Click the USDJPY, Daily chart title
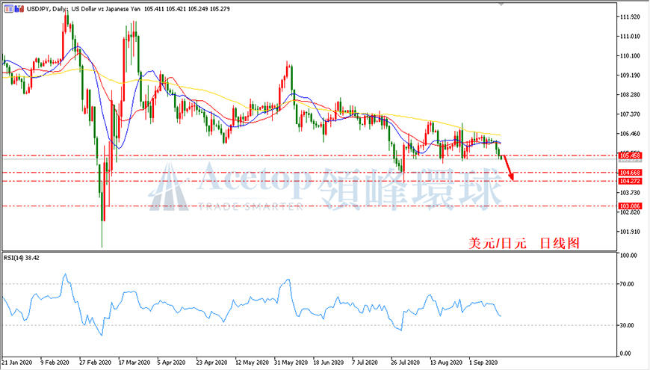The width and height of the screenshot is (650, 370). pyautogui.click(x=84, y=9)
